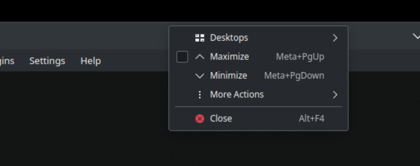The image size is (420, 166).
Task: Click the title bar chevron at far right
Action: point(416,36)
